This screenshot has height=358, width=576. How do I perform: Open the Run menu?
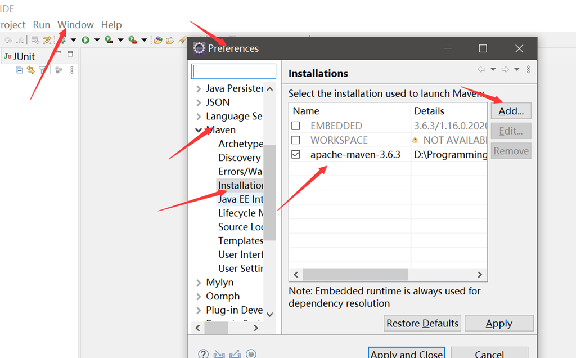click(x=42, y=25)
